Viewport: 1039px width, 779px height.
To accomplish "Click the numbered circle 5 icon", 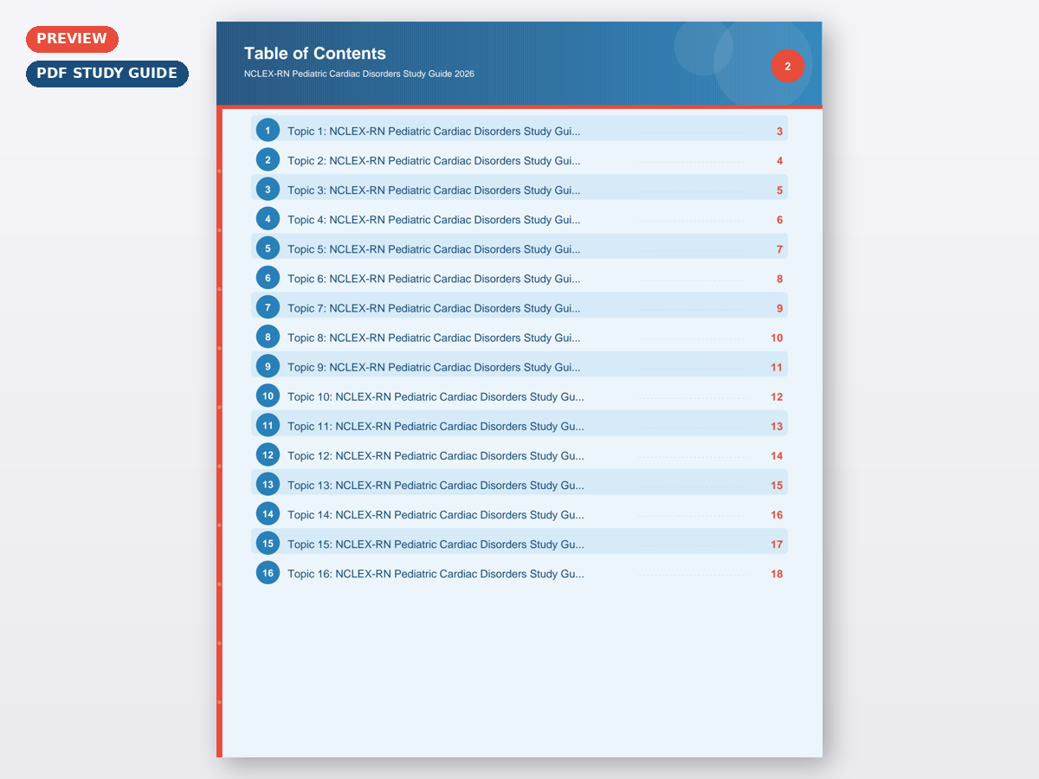I will coord(268,248).
